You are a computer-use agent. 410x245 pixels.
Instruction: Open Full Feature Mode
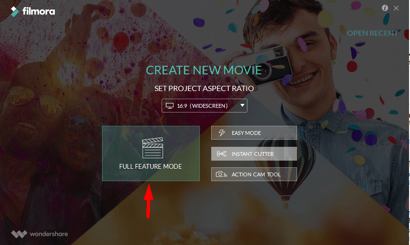tap(151, 153)
